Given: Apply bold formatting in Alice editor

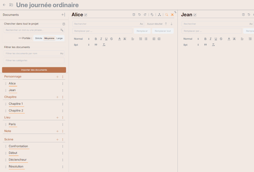Looking at the screenshot, I should [96, 39].
